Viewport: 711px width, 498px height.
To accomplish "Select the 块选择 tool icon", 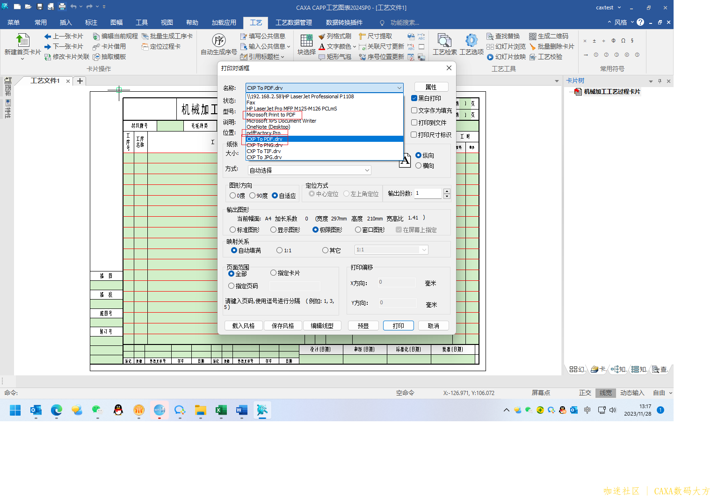I will tap(306, 41).
